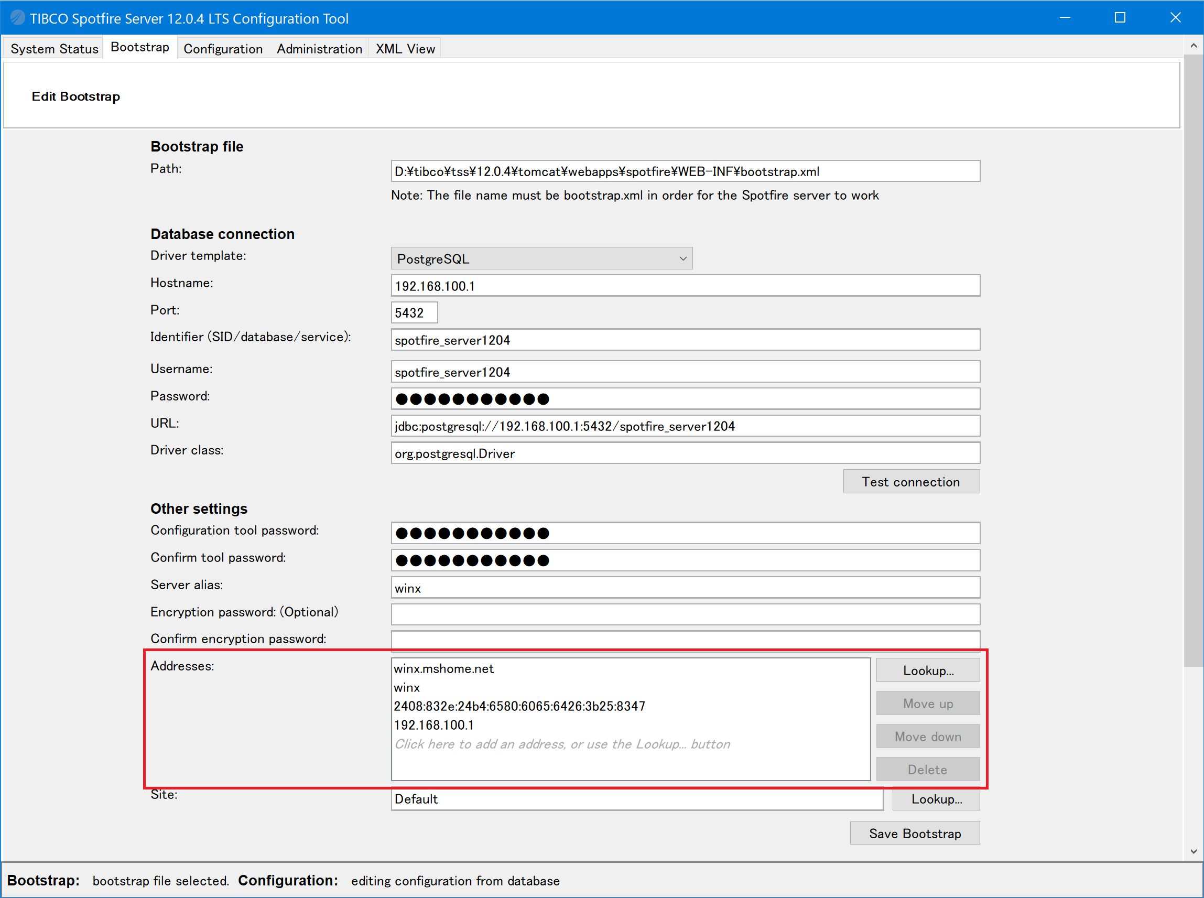Click the scrollbar up arrow
This screenshot has height=898, width=1204.
click(x=1193, y=46)
